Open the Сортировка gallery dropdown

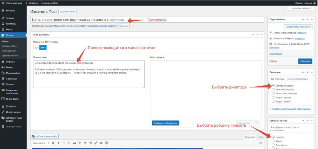(x=248, y=123)
